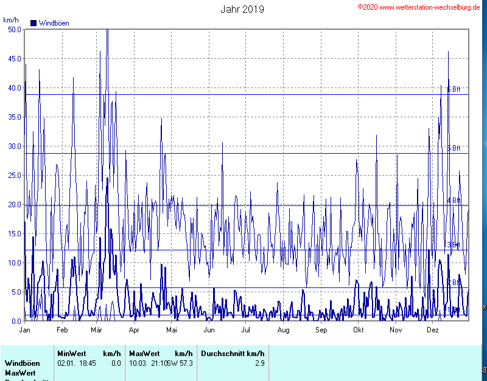This screenshot has width=487, height=381.
Task: Click the maximum gust value "57.3"
Action: point(186,363)
